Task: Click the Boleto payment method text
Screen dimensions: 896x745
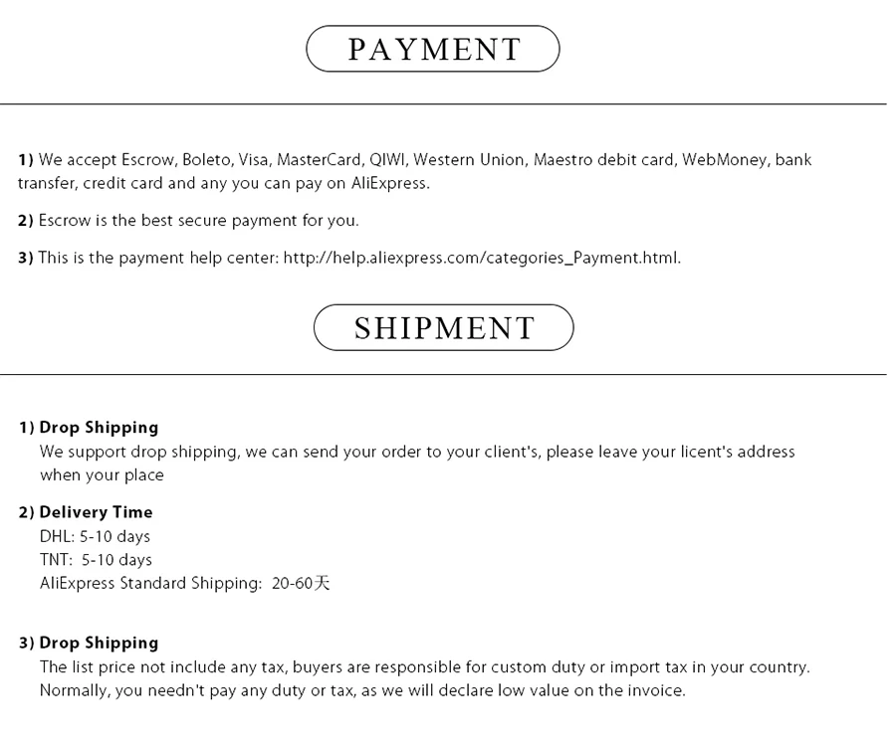Action: 206,159
